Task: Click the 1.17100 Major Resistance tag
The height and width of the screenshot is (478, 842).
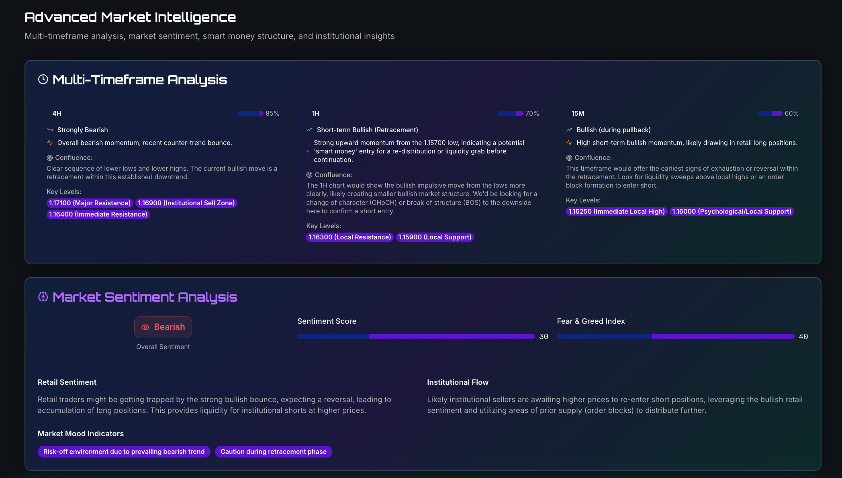Action: 90,203
